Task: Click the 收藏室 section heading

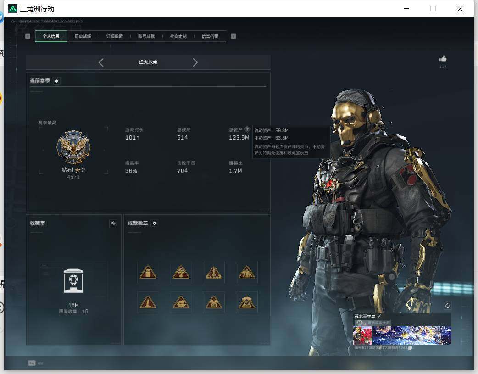Action: click(x=38, y=223)
